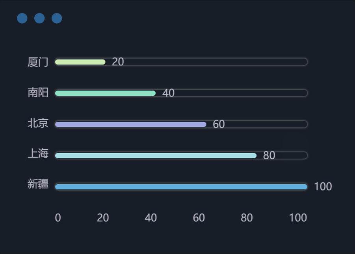
Task: Click the 南阳 category label
Action: (x=38, y=93)
